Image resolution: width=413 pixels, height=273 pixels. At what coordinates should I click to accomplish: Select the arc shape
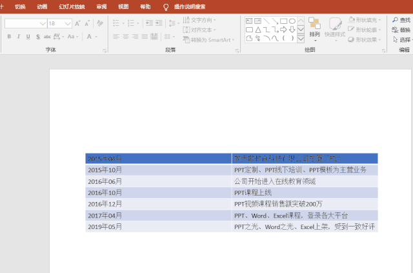[267, 39]
